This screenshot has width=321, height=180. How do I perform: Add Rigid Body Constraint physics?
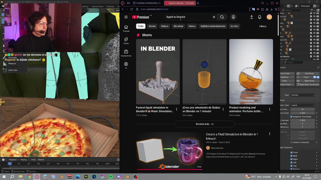[x=308, y=84]
